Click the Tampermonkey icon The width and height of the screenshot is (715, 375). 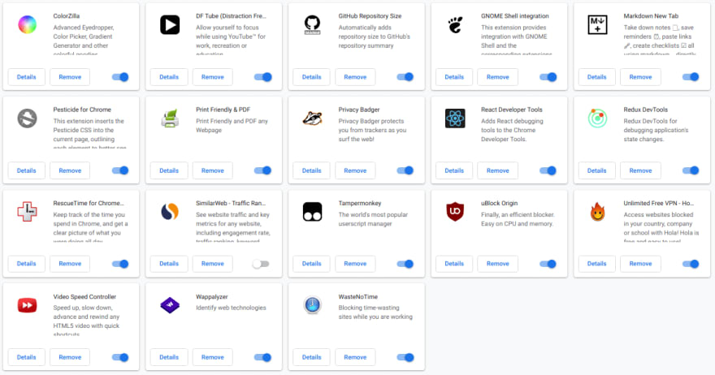pos(312,212)
